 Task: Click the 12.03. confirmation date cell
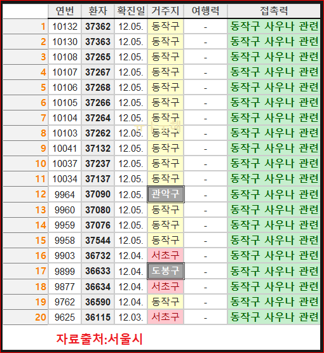coord(131,317)
